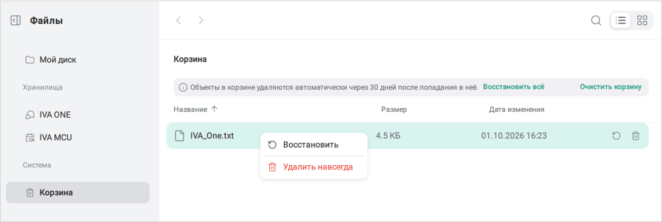Collapse the Файлы sidebar panel icon
This screenshot has height=222, width=662.
click(x=15, y=20)
